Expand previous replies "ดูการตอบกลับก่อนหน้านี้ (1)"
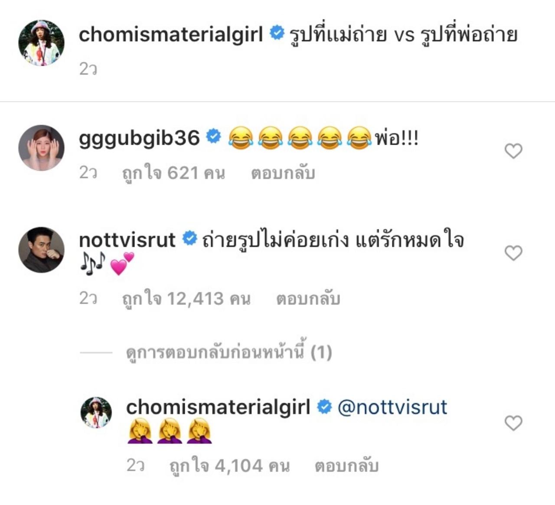 click(x=229, y=353)
